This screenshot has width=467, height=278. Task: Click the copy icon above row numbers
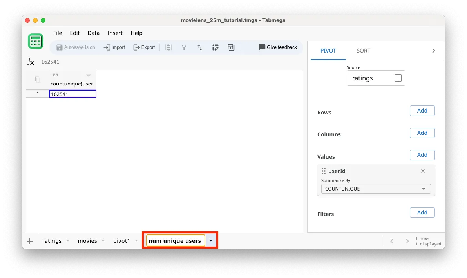coord(36,79)
